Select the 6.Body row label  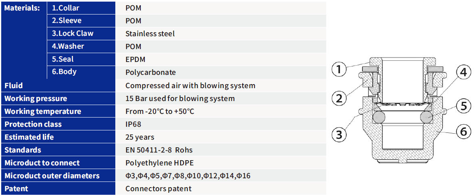point(64,72)
